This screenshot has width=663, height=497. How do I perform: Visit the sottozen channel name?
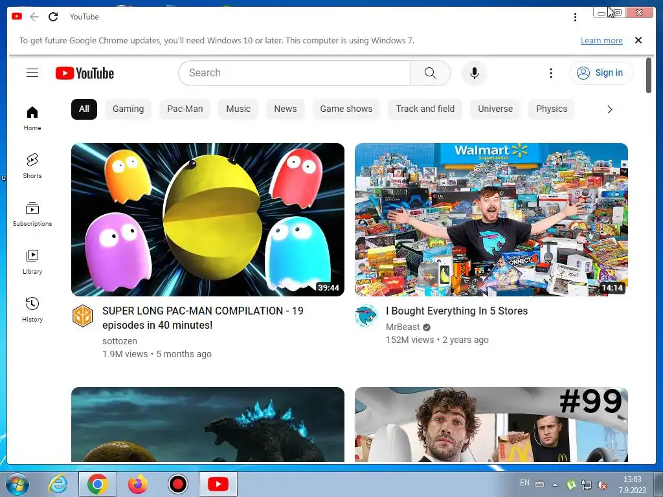(120, 341)
